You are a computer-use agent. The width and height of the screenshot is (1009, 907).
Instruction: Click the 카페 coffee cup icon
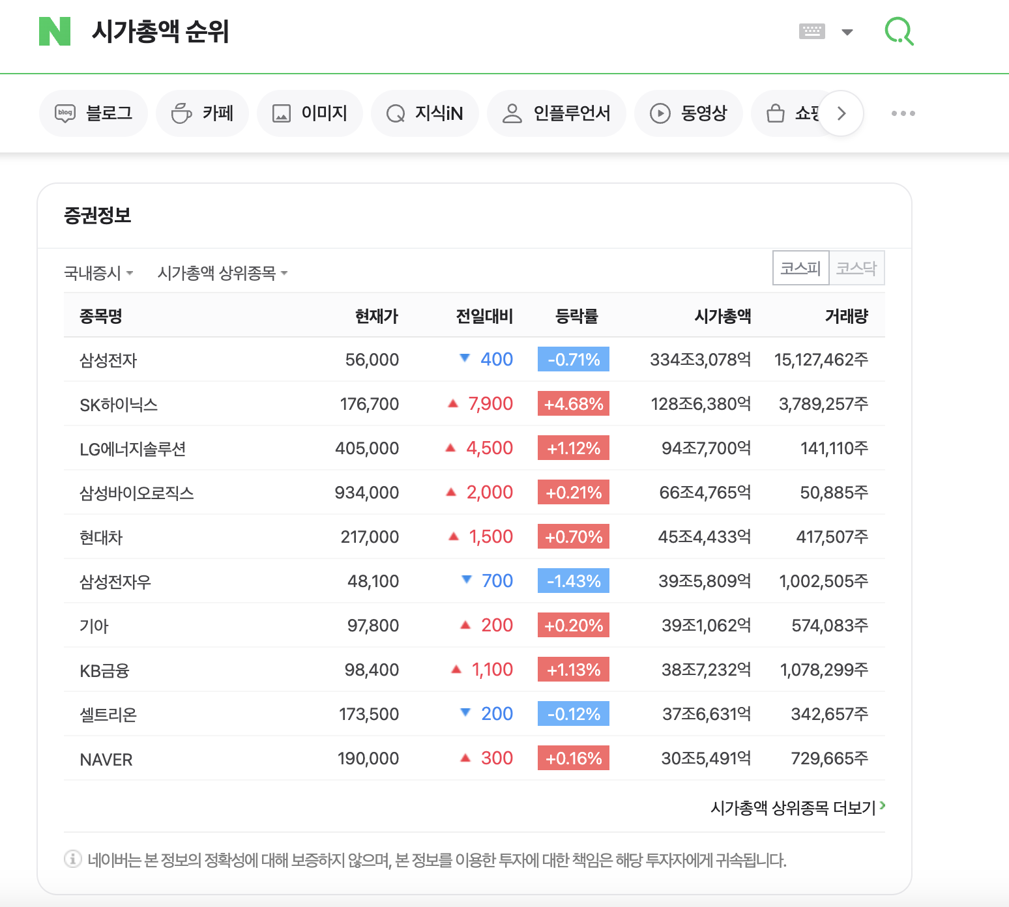181,113
